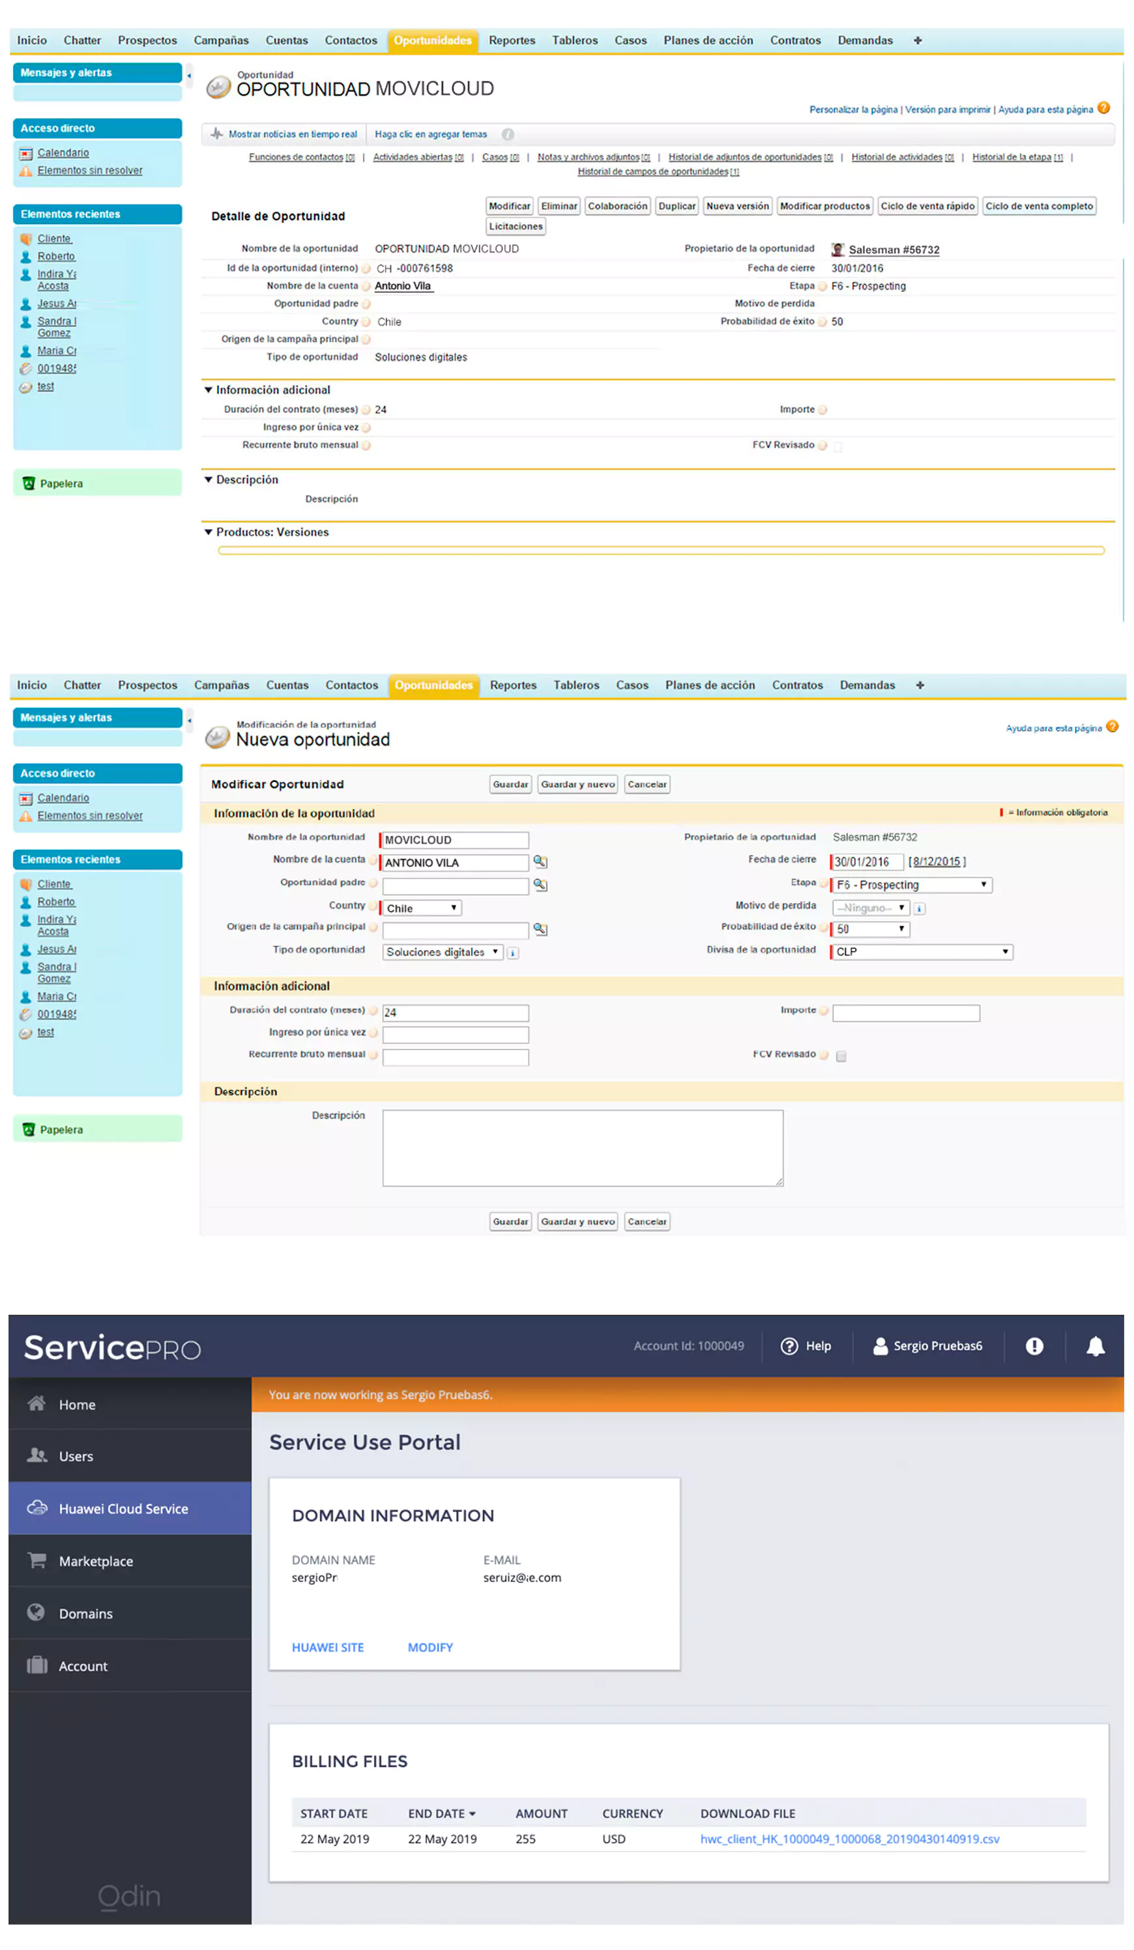This screenshot has height=1950, width=1134.
Task: Open Motivo de perdida dropdown showing Ninguno
Action: click(x=871, y=908)
